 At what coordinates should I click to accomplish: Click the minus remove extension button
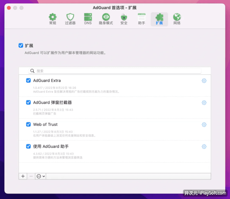(x=31, y=176)
